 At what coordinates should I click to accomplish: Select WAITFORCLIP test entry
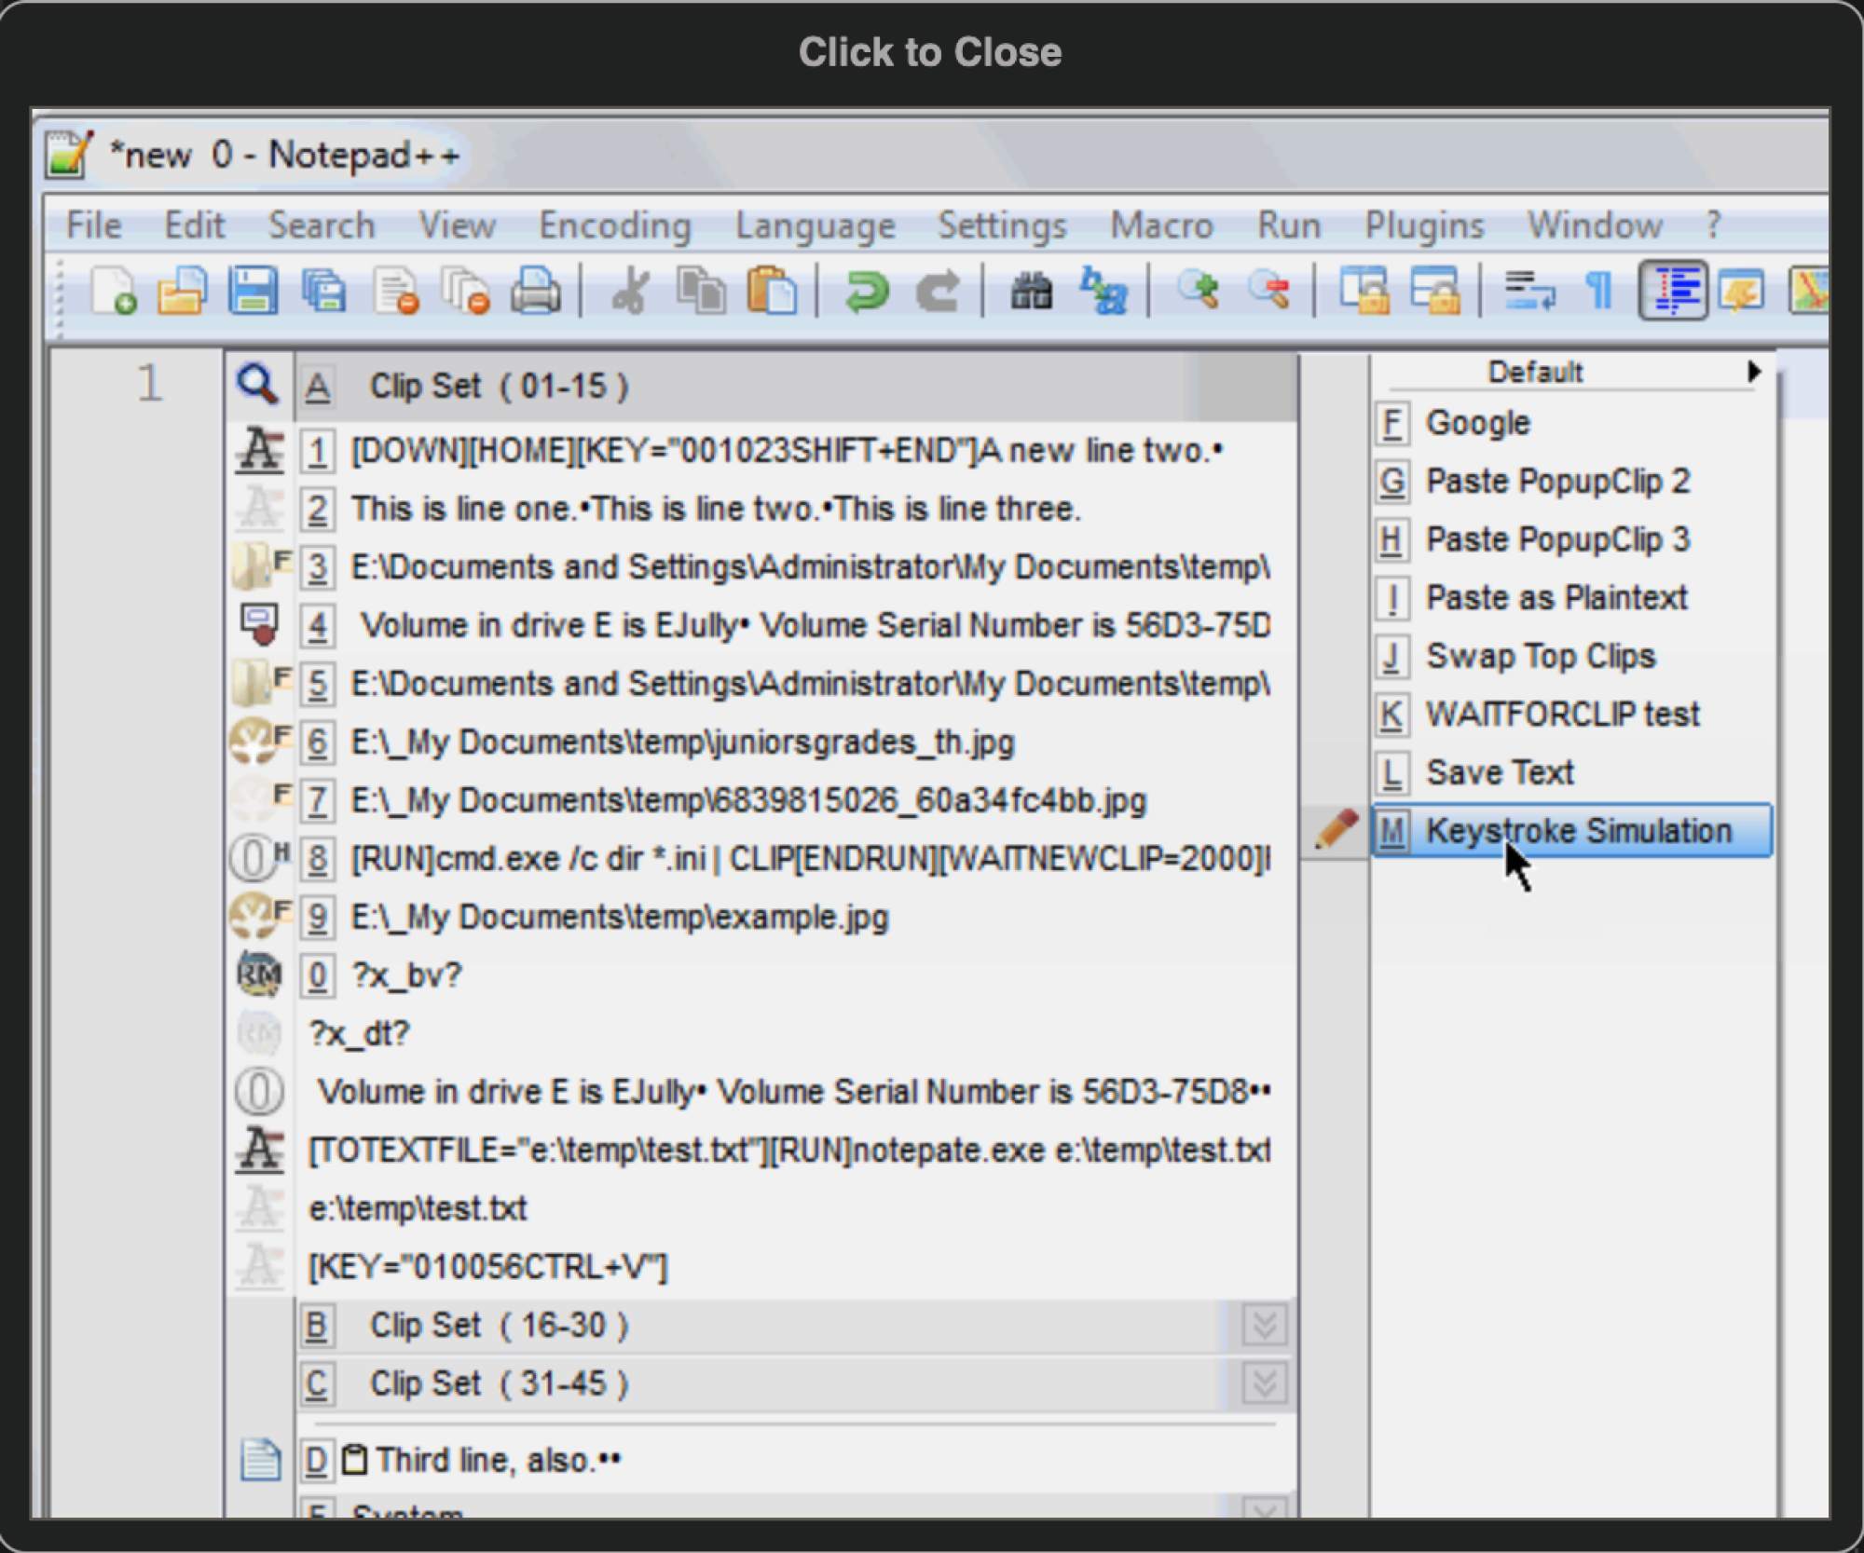[x=1572, y=714]
